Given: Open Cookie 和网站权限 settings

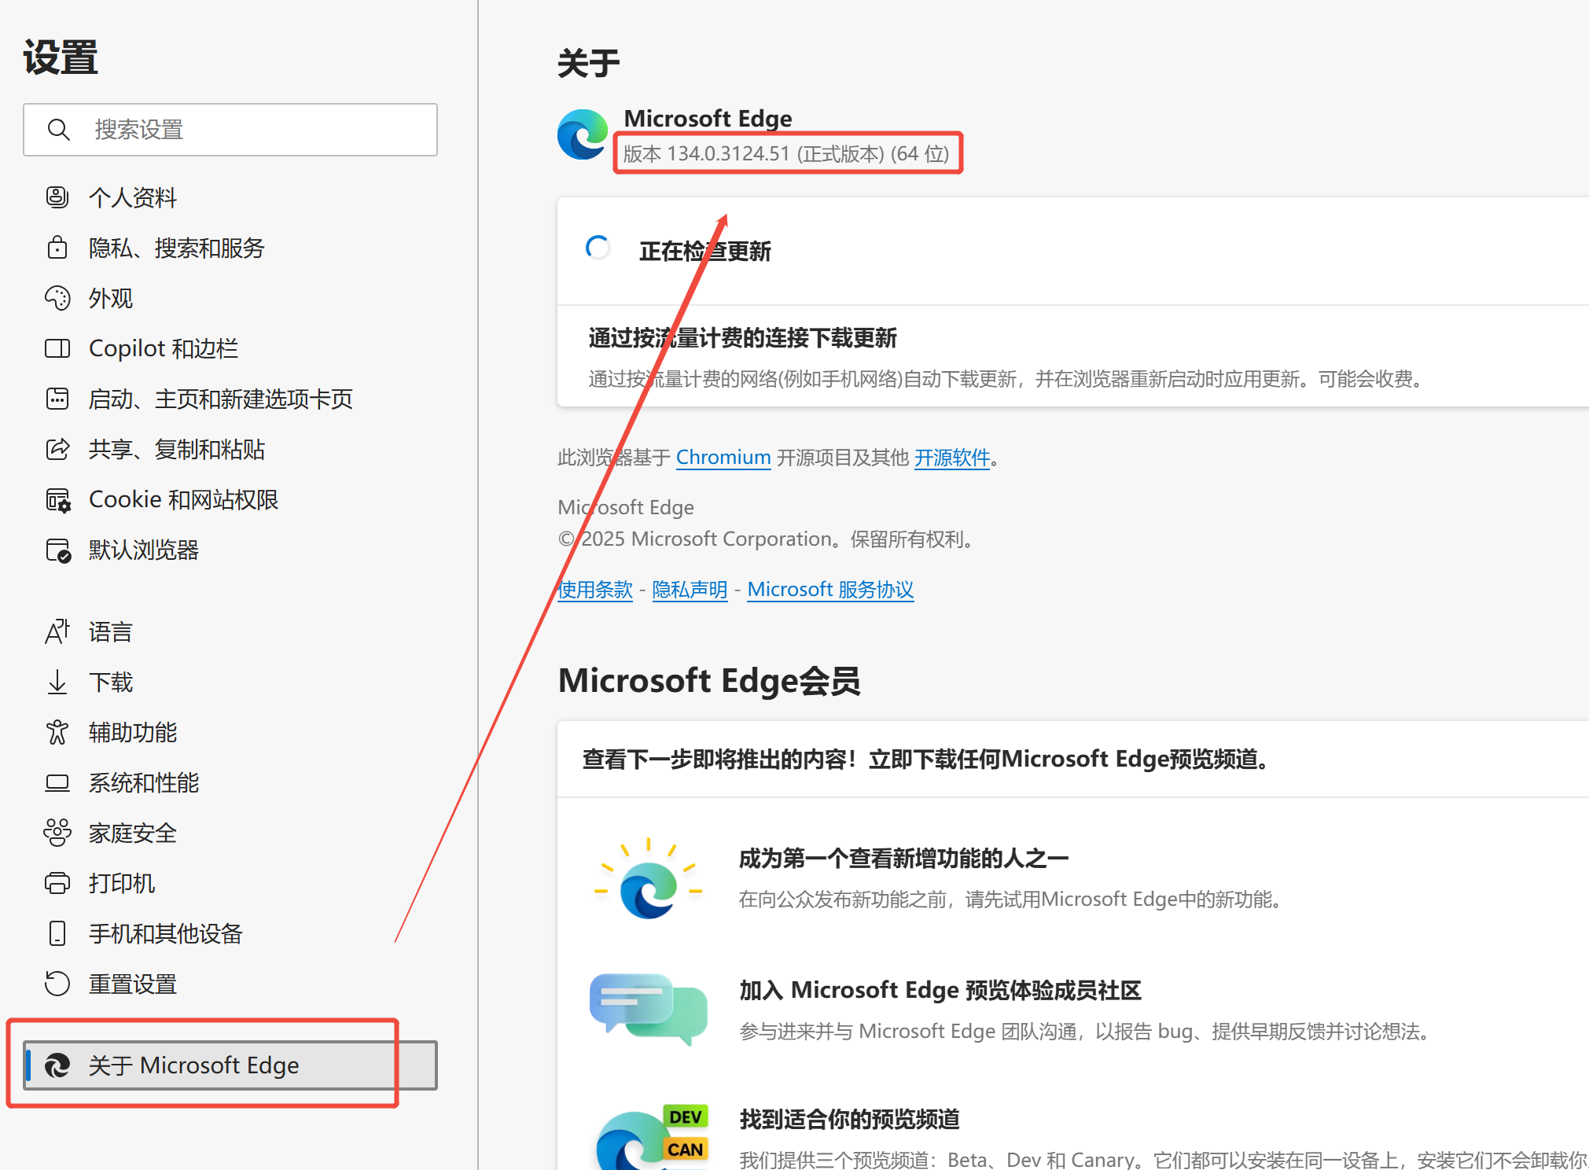Looking at the screenshot, I should [x=184, y=499].
